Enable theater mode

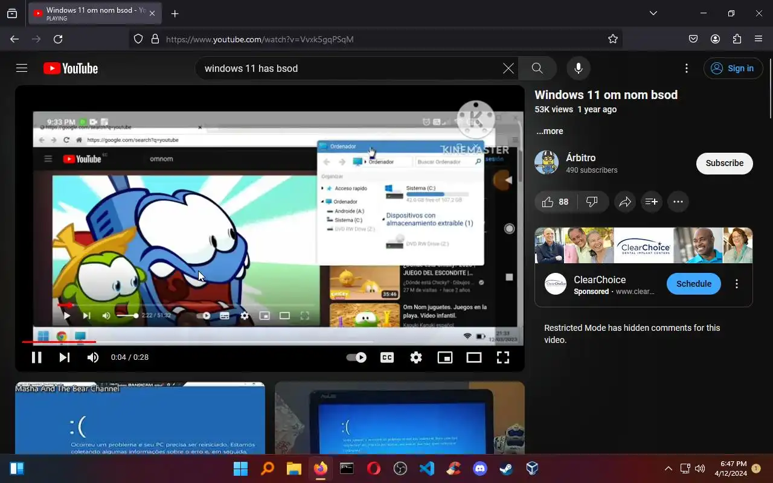[x=474, y=357]
